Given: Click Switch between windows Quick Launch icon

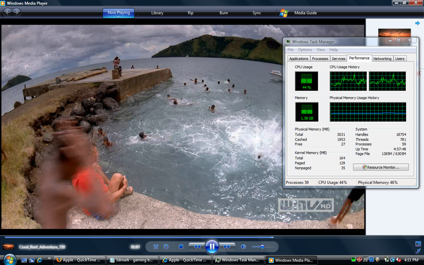Looking at the screenshot, I should click(x=32, y=260).
